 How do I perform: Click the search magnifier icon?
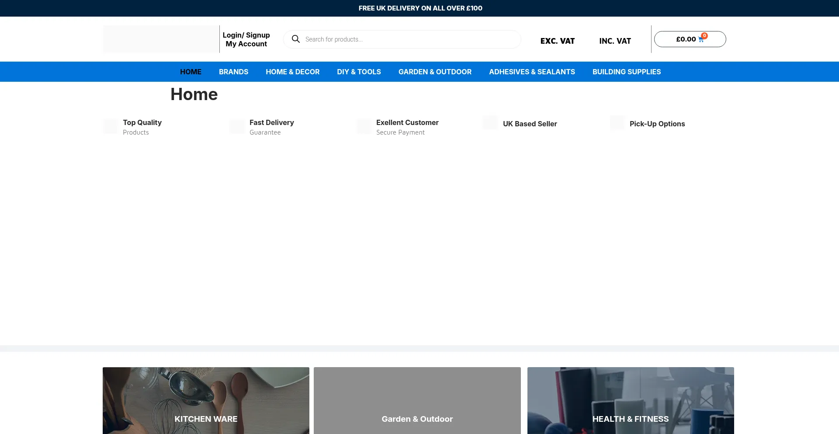(x=296, y=39)
